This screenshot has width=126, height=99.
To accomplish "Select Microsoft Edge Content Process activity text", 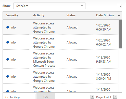I will tap(44, 60).
